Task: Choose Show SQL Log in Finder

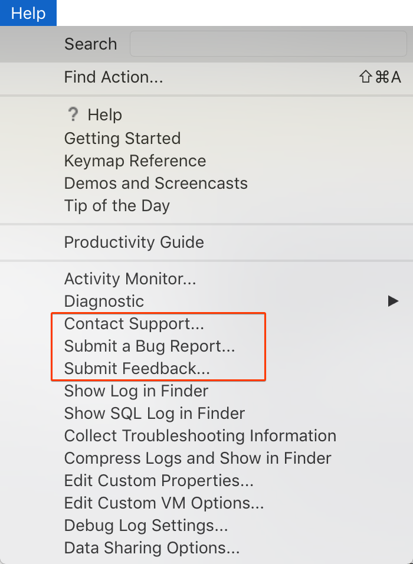Action: (206, 413)
